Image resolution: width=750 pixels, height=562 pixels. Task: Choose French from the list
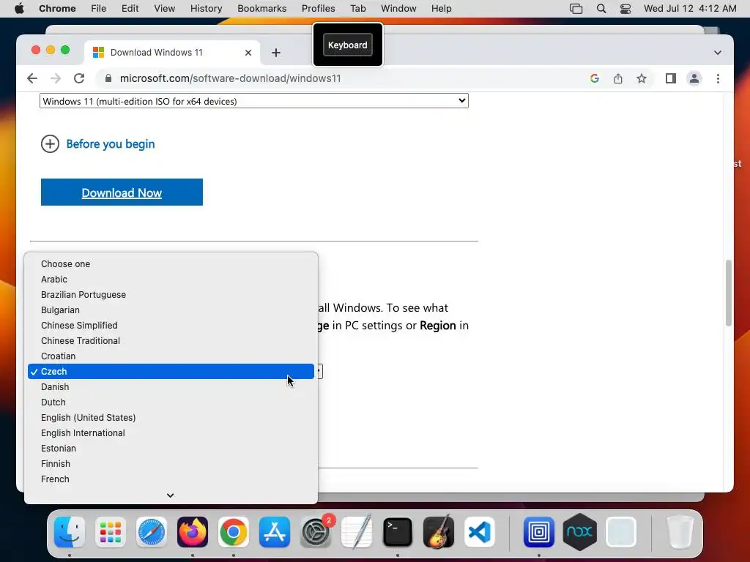click(171, 479)
